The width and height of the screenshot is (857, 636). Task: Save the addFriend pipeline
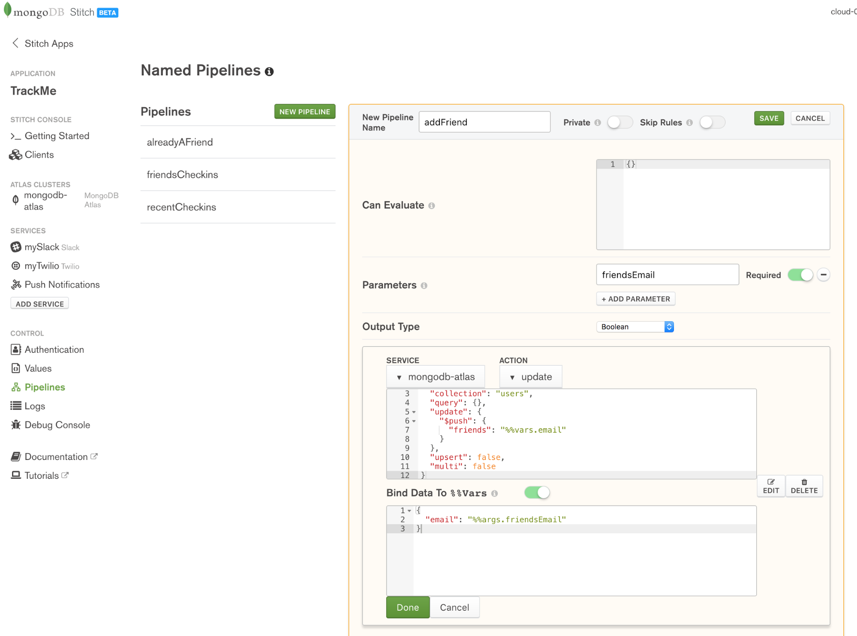click(x=769, y=118)
